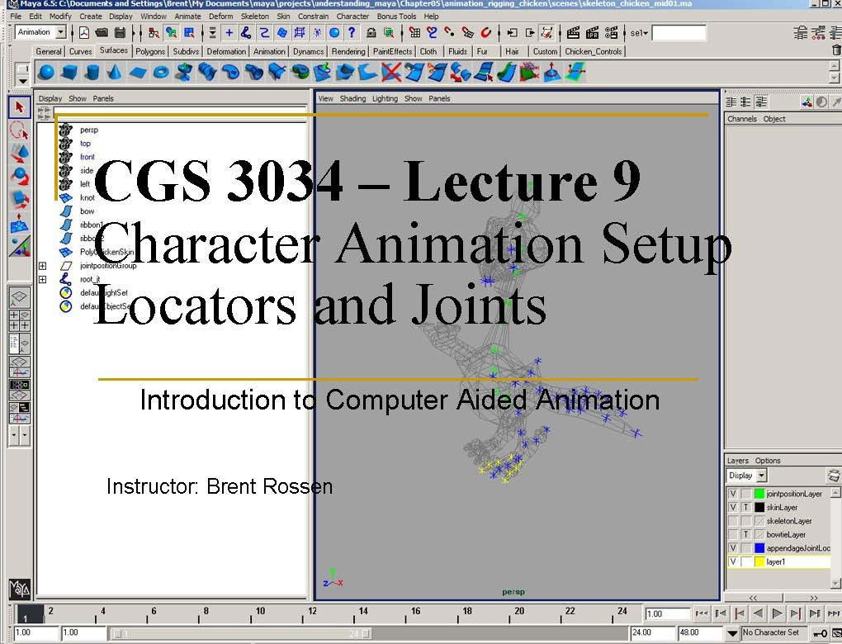Create a NURBS torus from shelf
Image resolution: width=842 pixels, height=644 pixels.
pos(161,72)
